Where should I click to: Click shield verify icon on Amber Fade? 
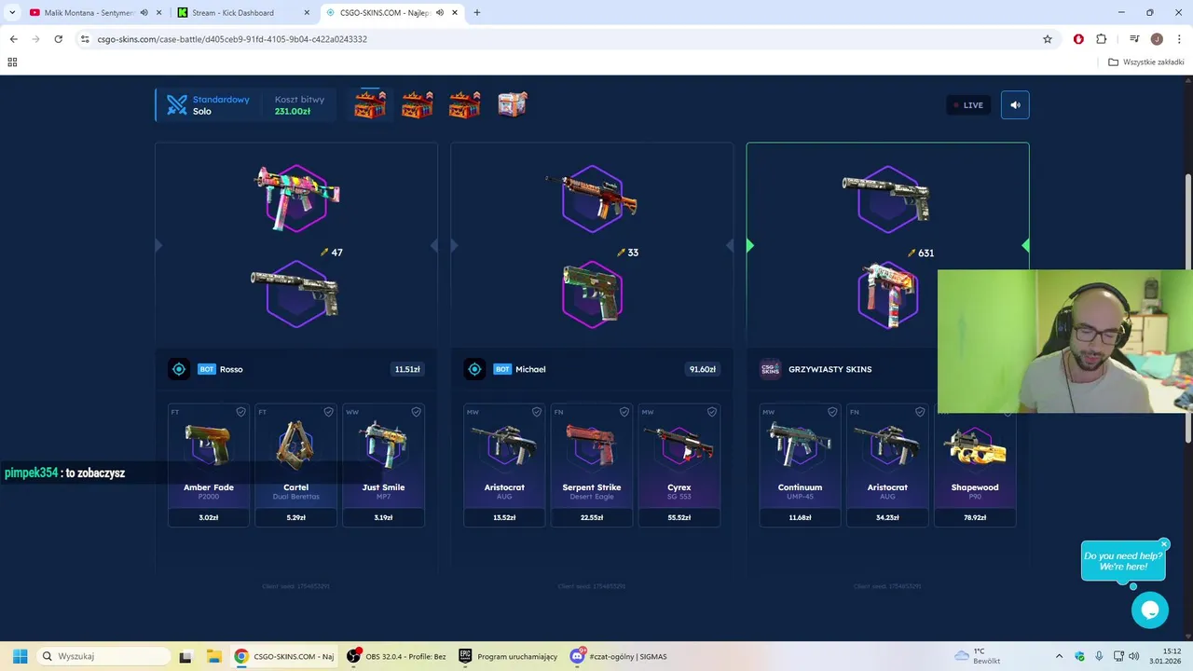(x=240, y=412)
